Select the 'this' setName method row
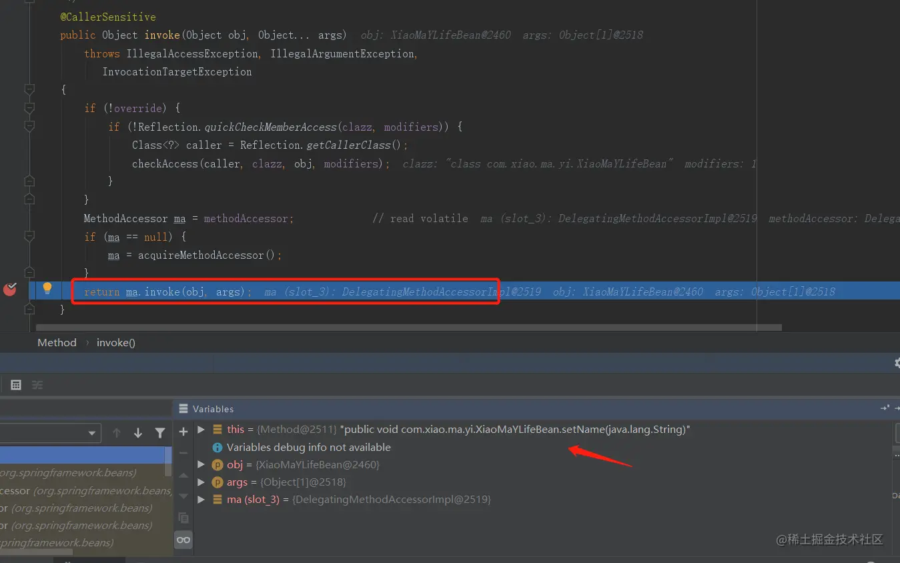This screenshot has height=563, width=900. (544, 430)
